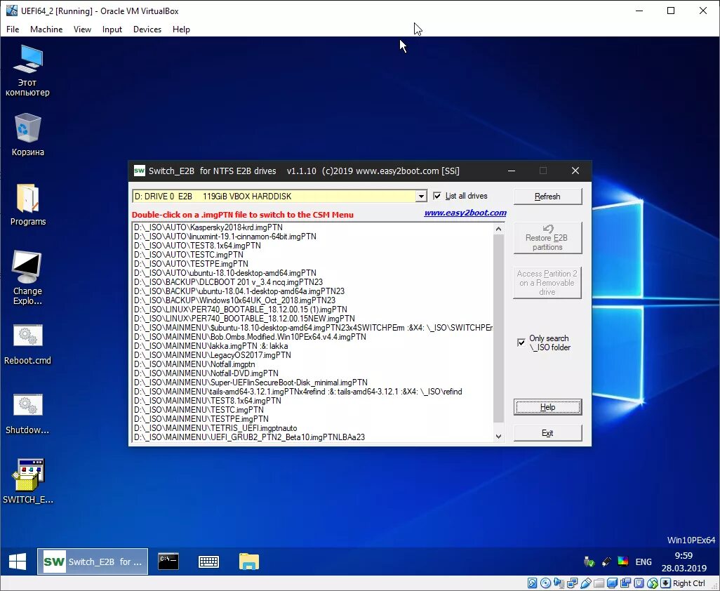Open the VirtualBox Help menu
Viewport: 720px width, 591px height.
(181, 29)
